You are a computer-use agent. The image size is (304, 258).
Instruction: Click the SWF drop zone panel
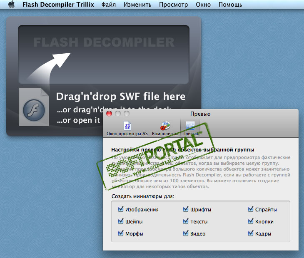[104, 55]
